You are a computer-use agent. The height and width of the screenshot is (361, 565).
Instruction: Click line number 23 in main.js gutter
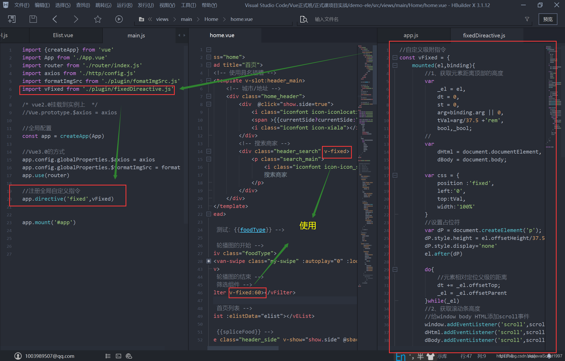point(9,223)
